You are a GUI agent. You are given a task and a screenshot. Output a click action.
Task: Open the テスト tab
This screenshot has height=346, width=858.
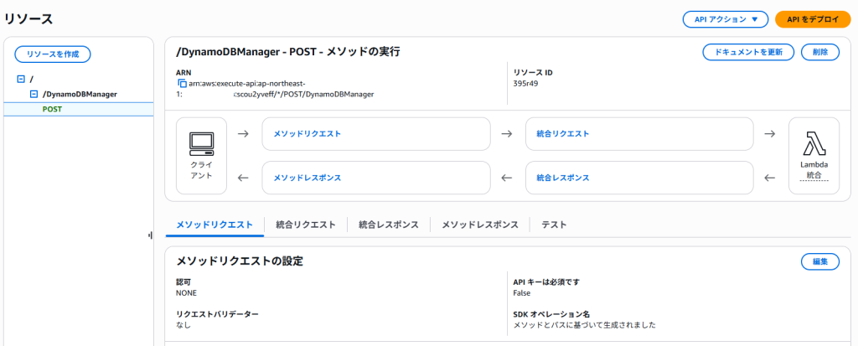point(554,225)
